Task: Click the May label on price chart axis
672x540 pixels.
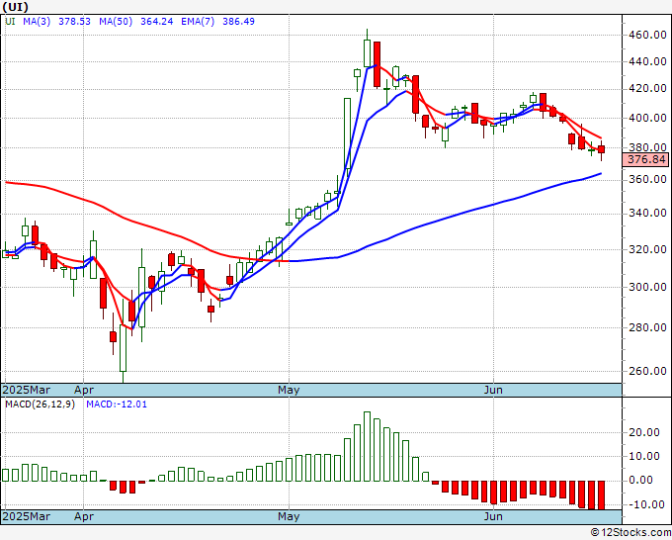Action: click(289, 391)
